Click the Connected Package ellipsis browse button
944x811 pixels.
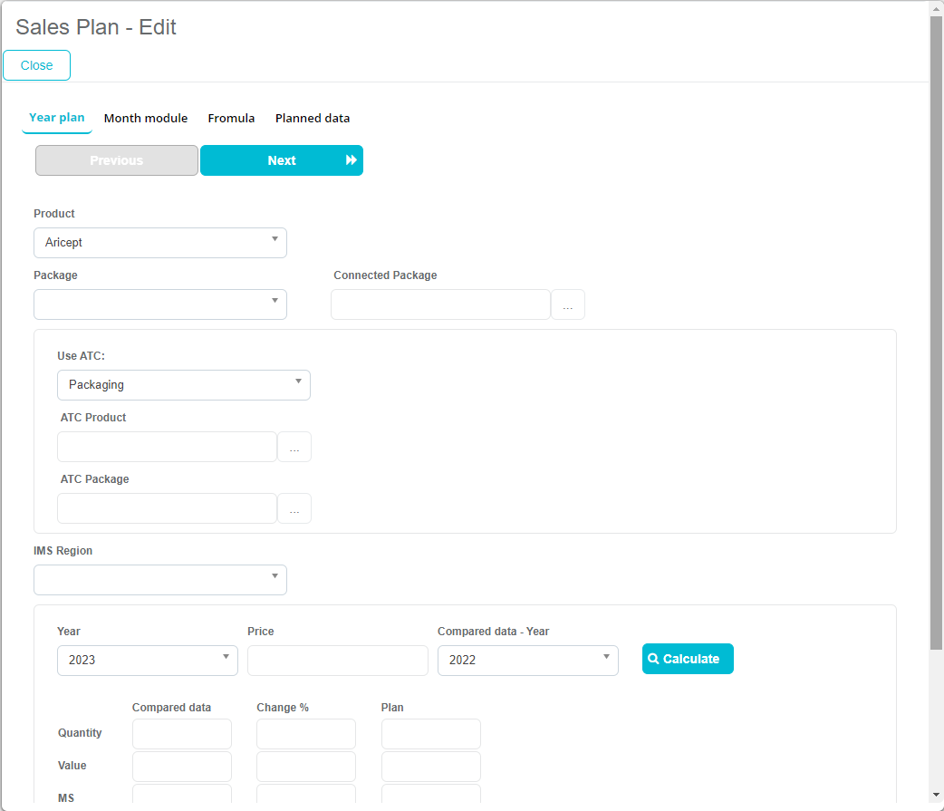[568, 305]
